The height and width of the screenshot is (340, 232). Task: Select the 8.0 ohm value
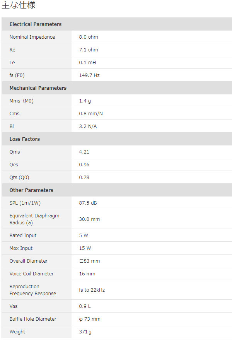tap(89, 37)
